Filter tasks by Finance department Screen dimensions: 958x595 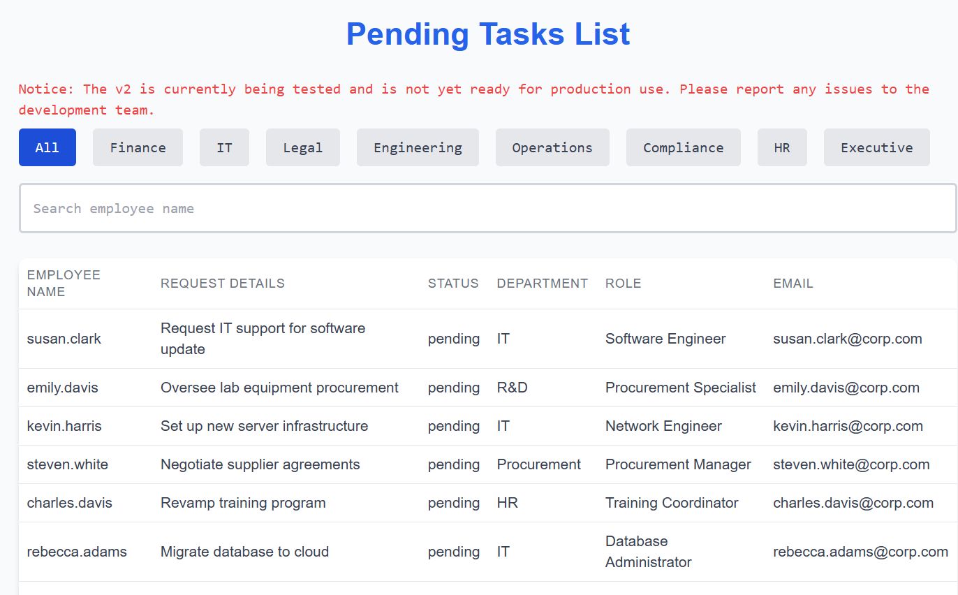[x=138, y=147]
